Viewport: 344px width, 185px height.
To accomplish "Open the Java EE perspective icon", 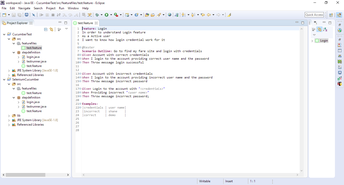I will tap(340, 15).
